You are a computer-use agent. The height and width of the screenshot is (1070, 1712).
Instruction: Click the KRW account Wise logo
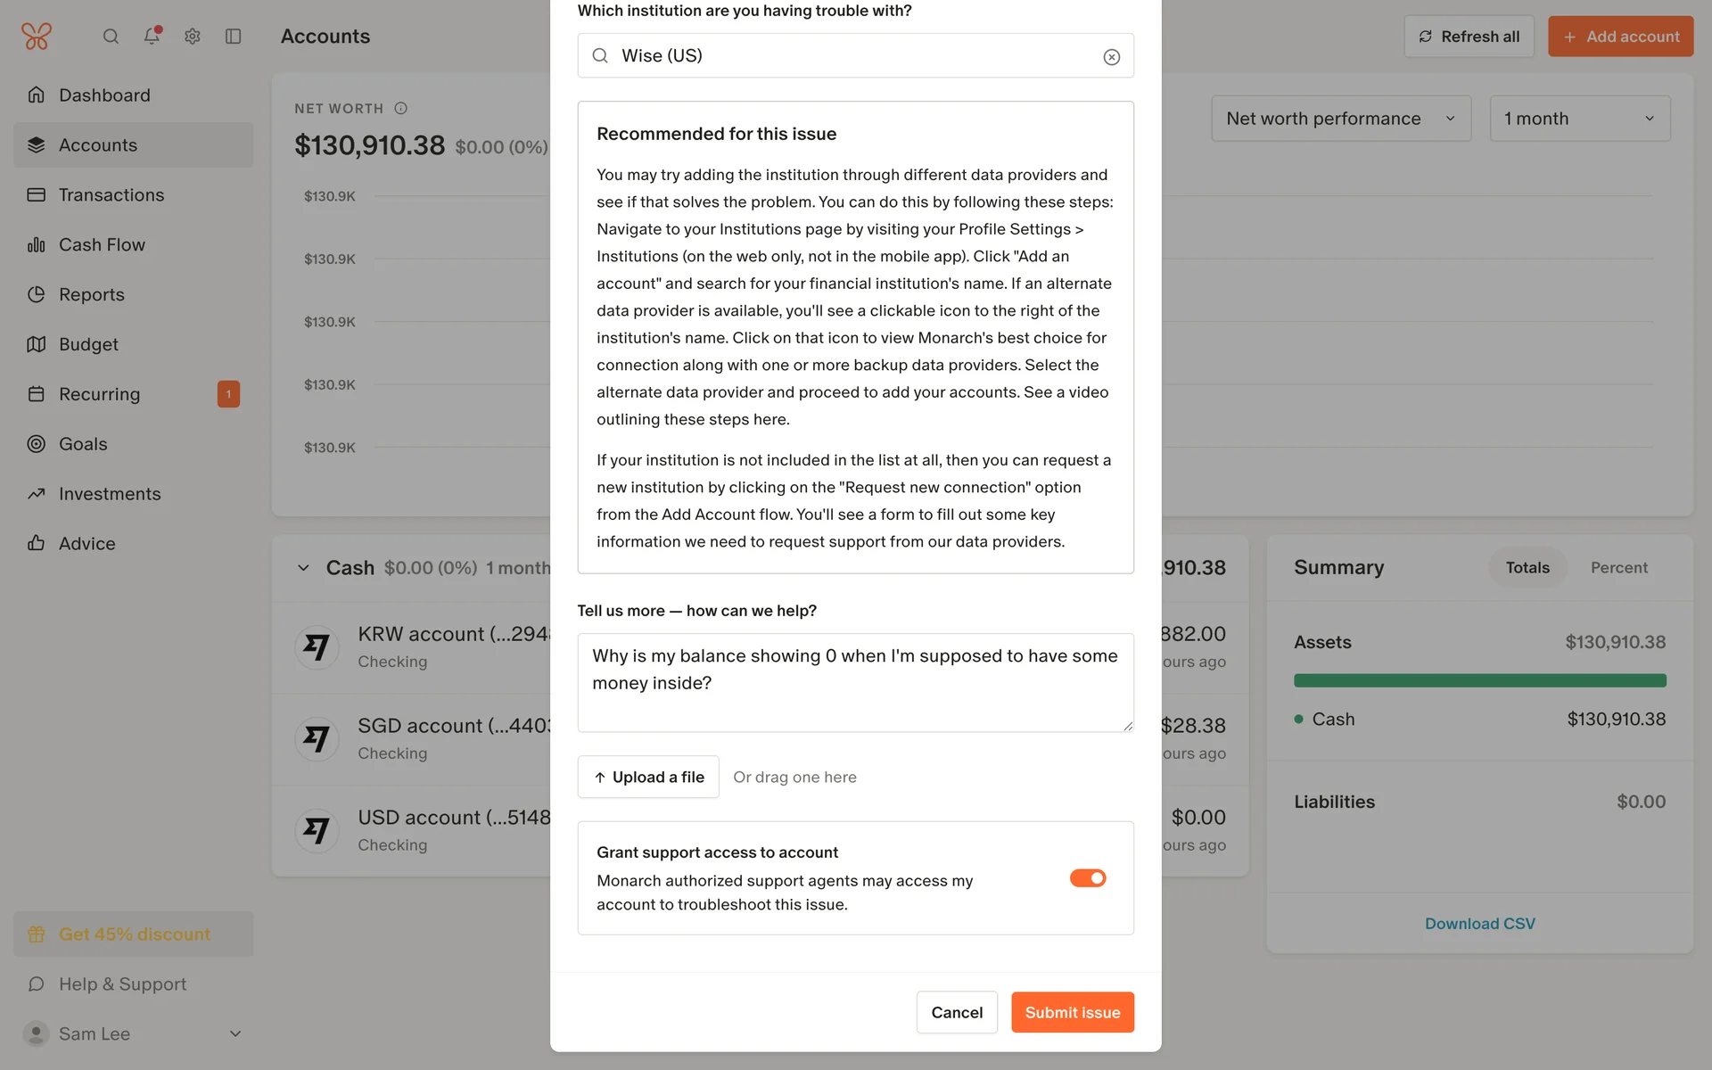click(x=317, y=646)
